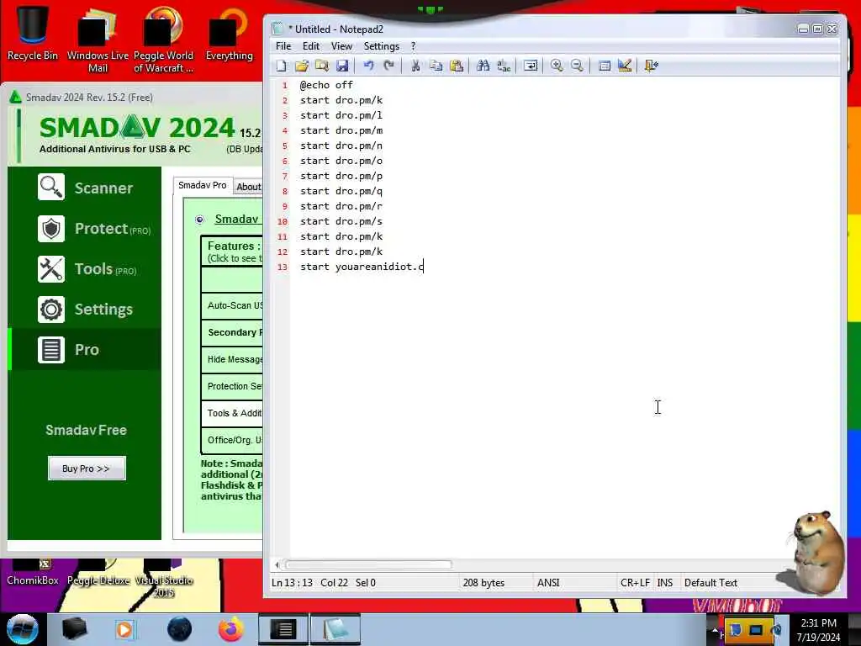861x646 pixels.
Task: Click the horizontal scrollbar left arrow
Action: pos(277,564)
